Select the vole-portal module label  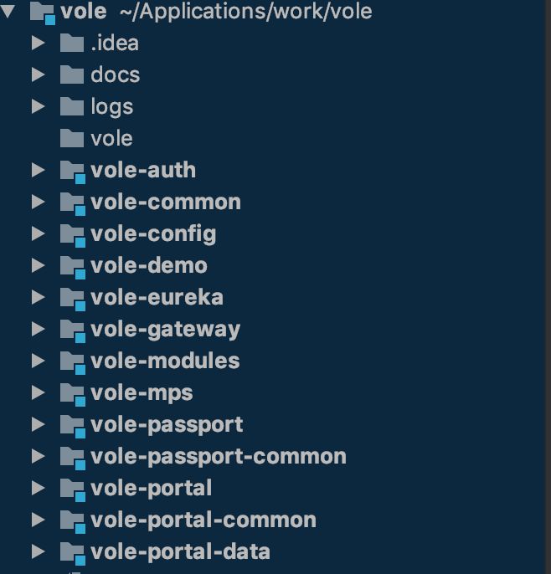151,488
